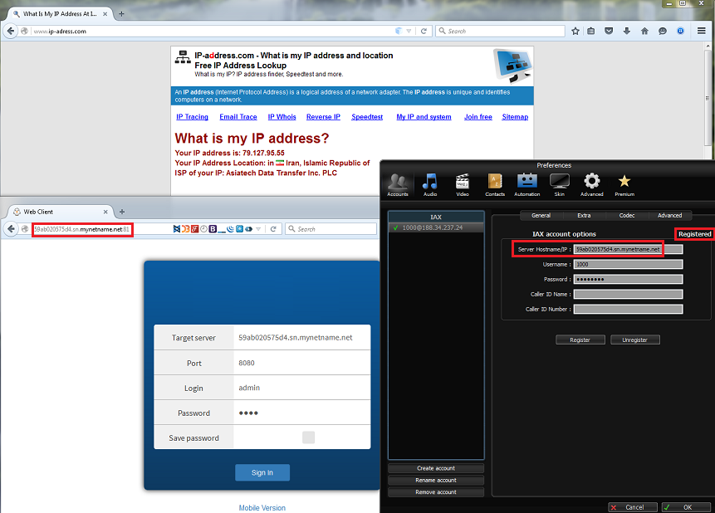The width and height of the screenshot is (715, 513).
Task: Open Video preferences section
Action: pos(463,184)
